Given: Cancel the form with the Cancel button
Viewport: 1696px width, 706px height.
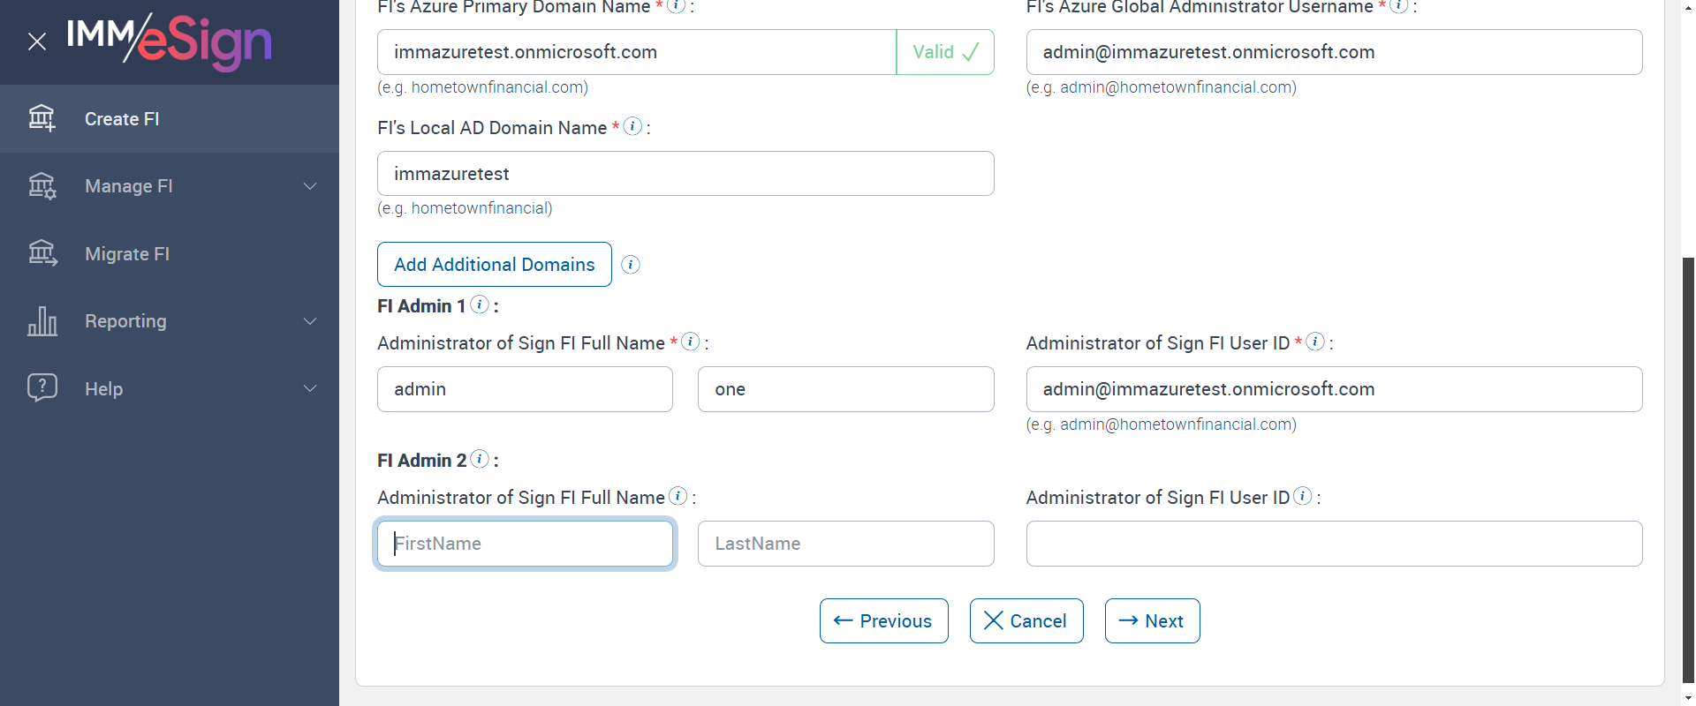Looking at the screenshot, I should pos(1026,621).
